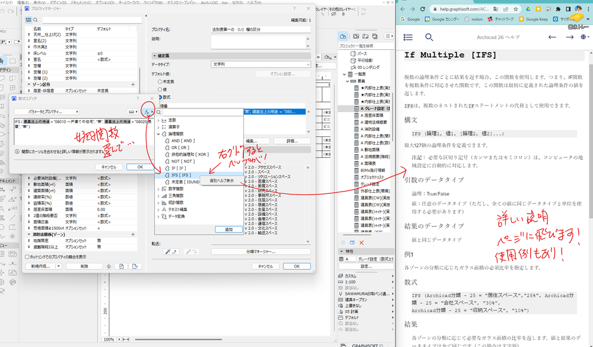Click キャンセル in the 数式エディタ dialog
The height and width of the screenshot is (347, 593).
click(x=109, y=167)
